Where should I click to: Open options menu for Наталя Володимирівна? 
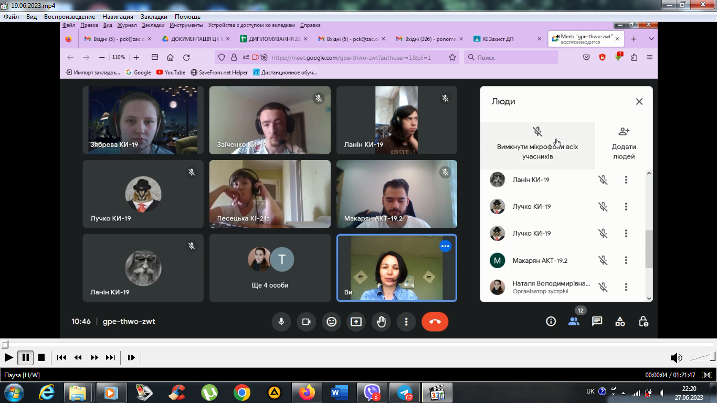pos(626,287)
